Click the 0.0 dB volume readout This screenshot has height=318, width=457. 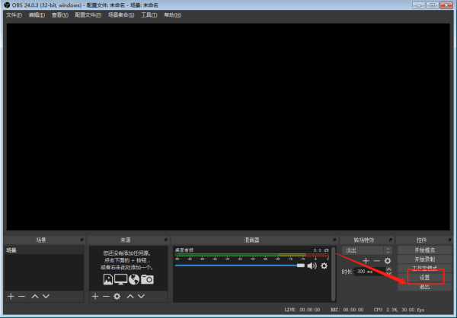tap(321, 250)
